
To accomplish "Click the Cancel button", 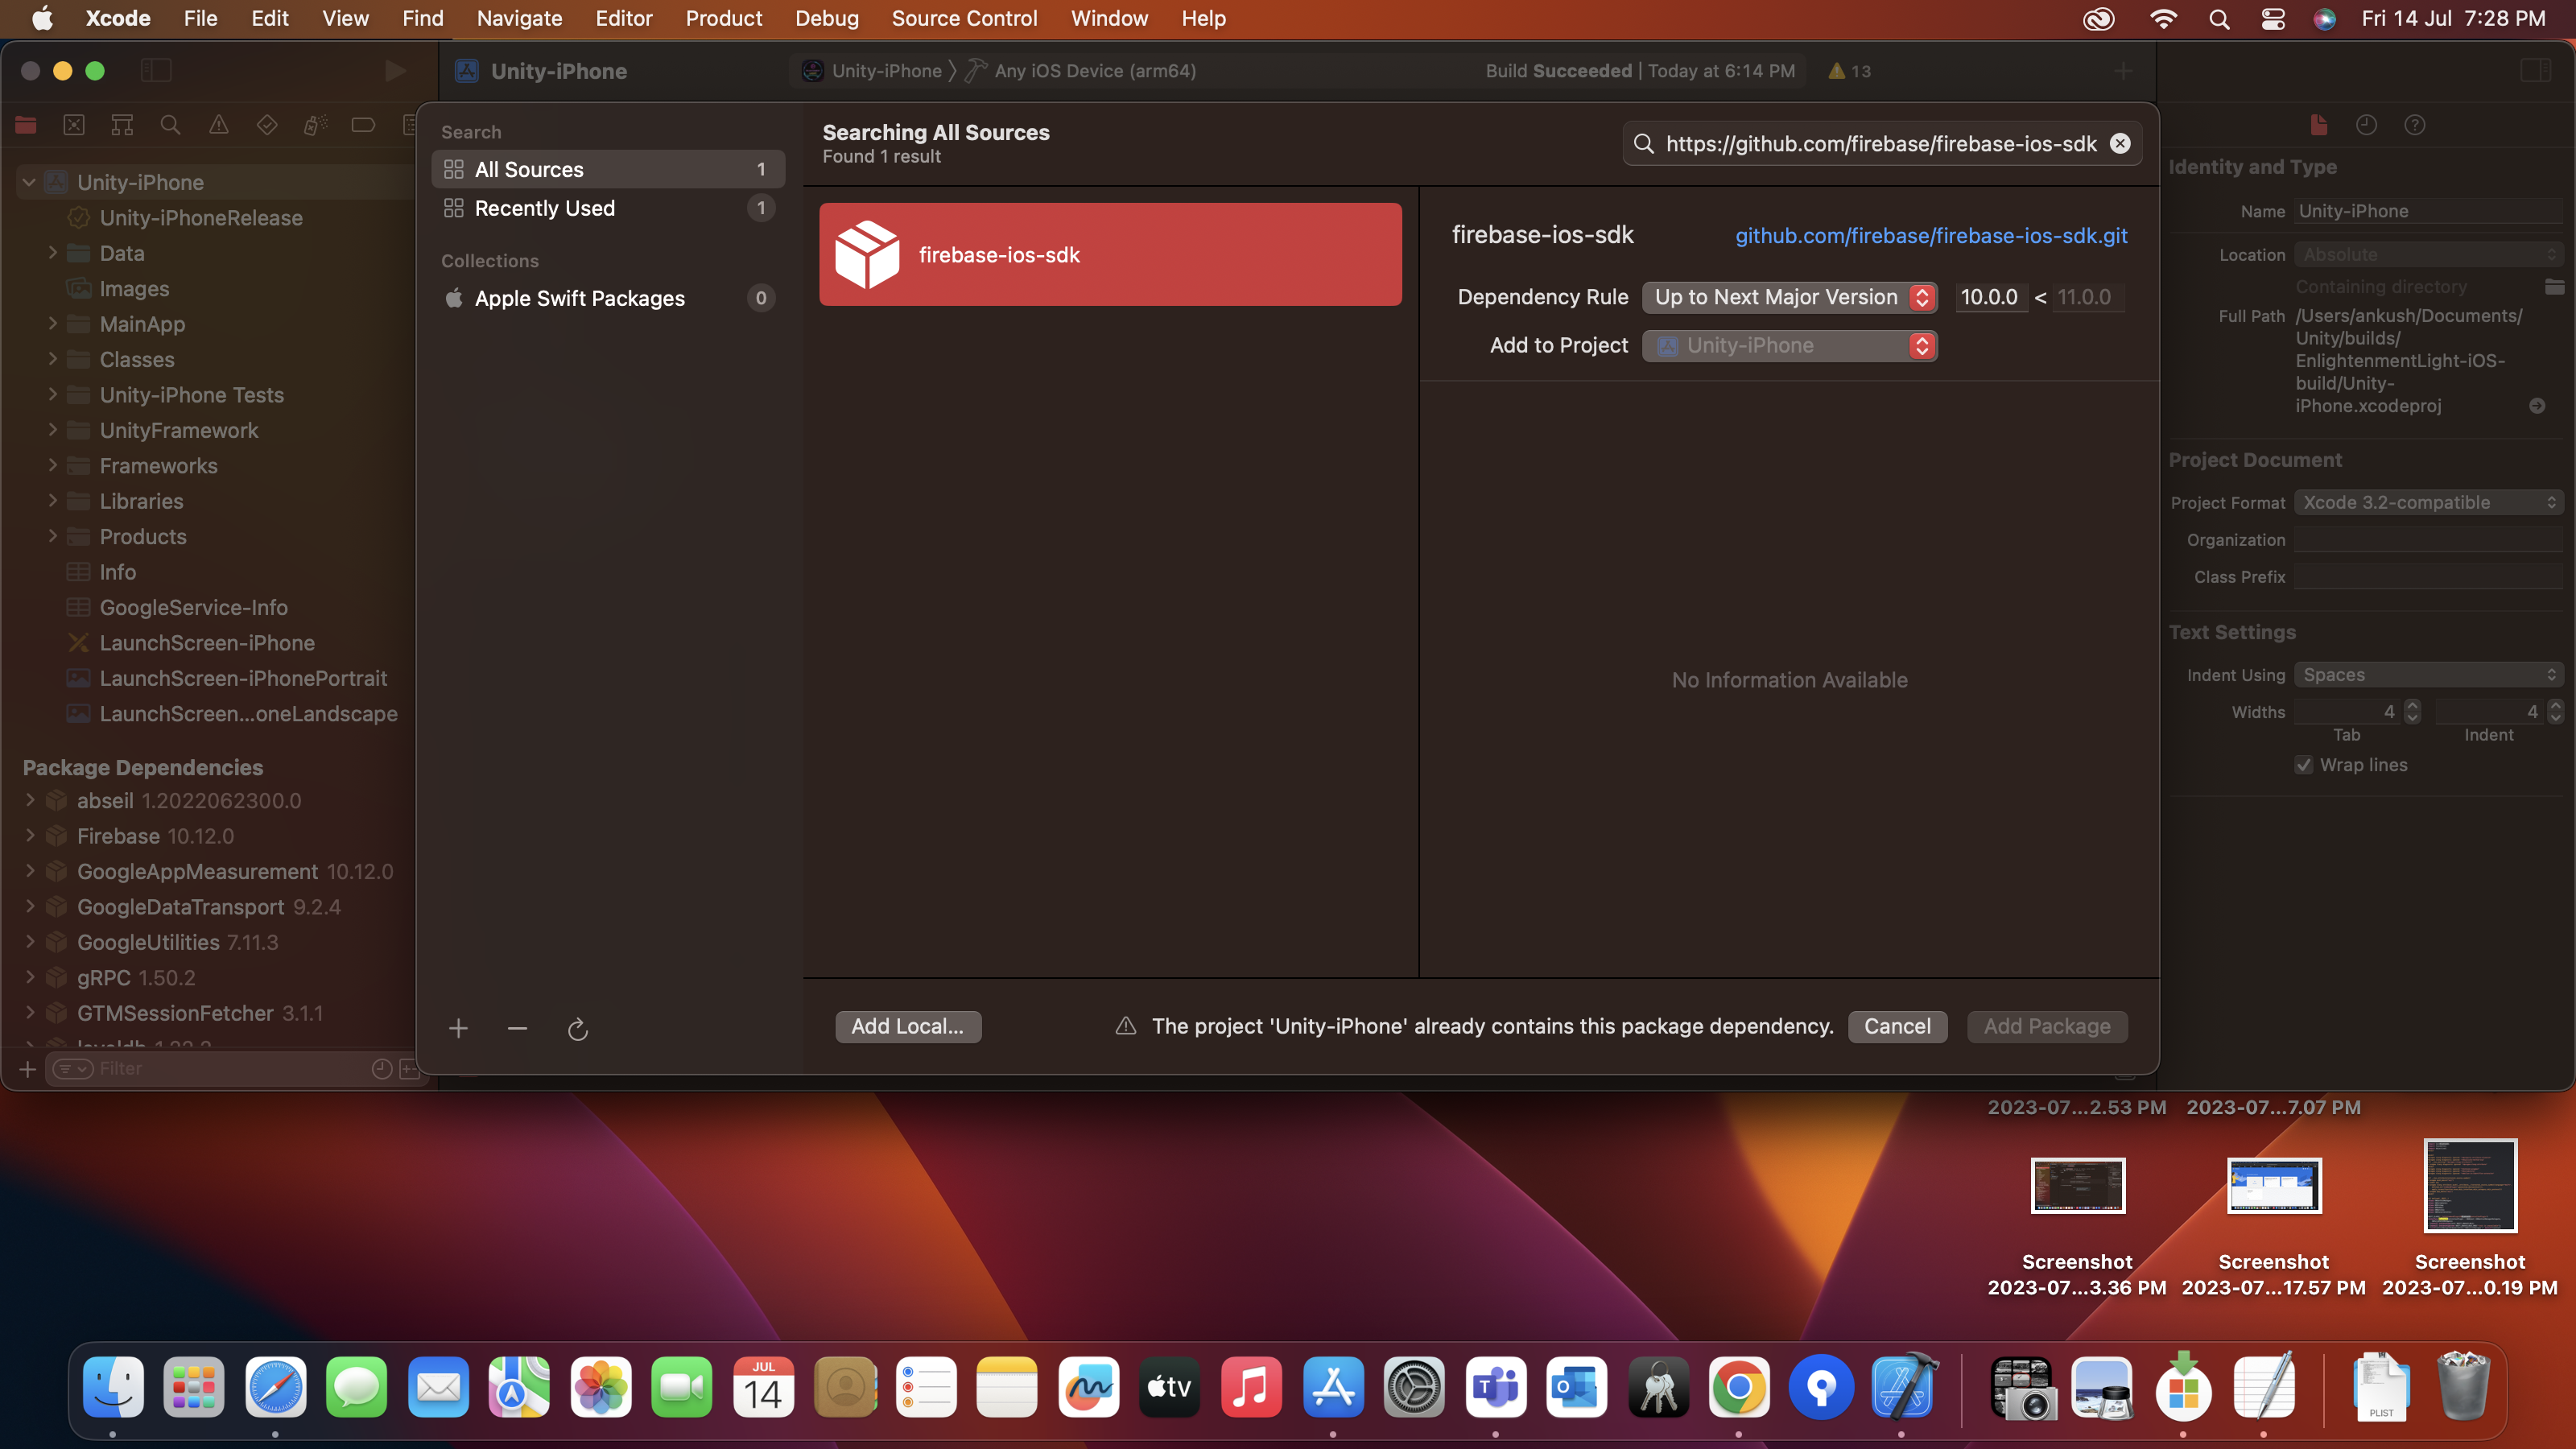I will [1897, 1027].
